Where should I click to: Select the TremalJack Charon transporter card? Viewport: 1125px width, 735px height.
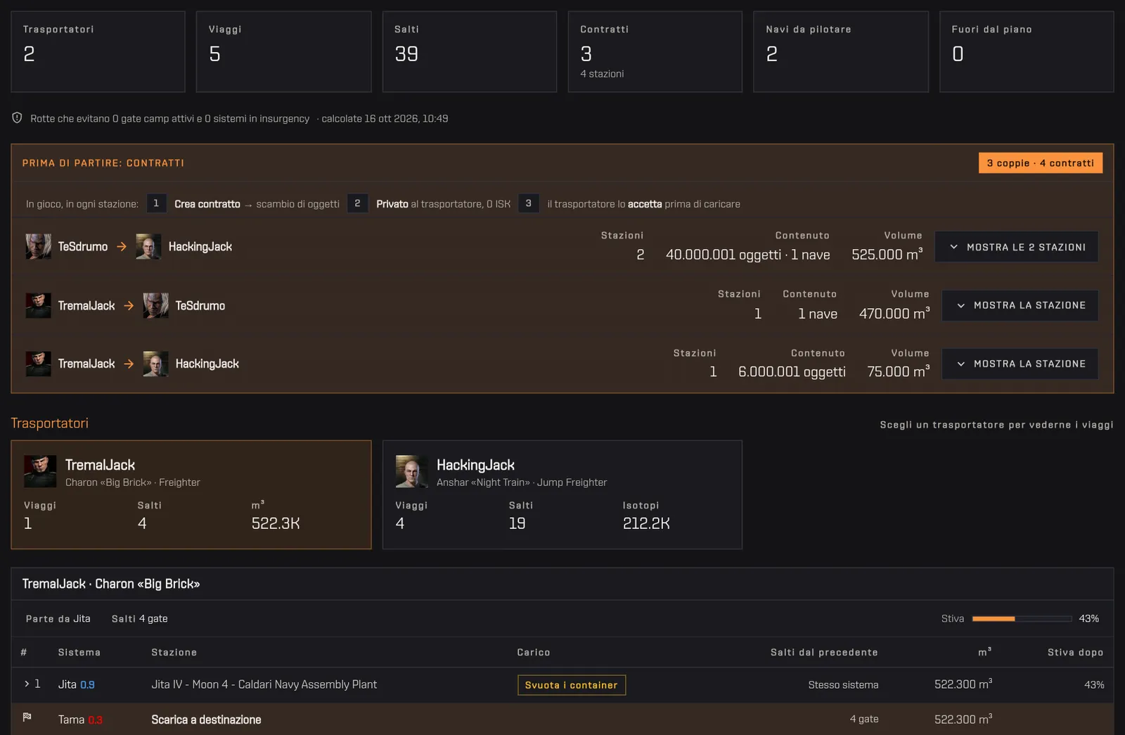pos(191,494)
